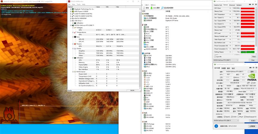258x134 pixels.
Task: Switch to the Advanced tab in GPU-Z
Action: click(x=232, y=5)
